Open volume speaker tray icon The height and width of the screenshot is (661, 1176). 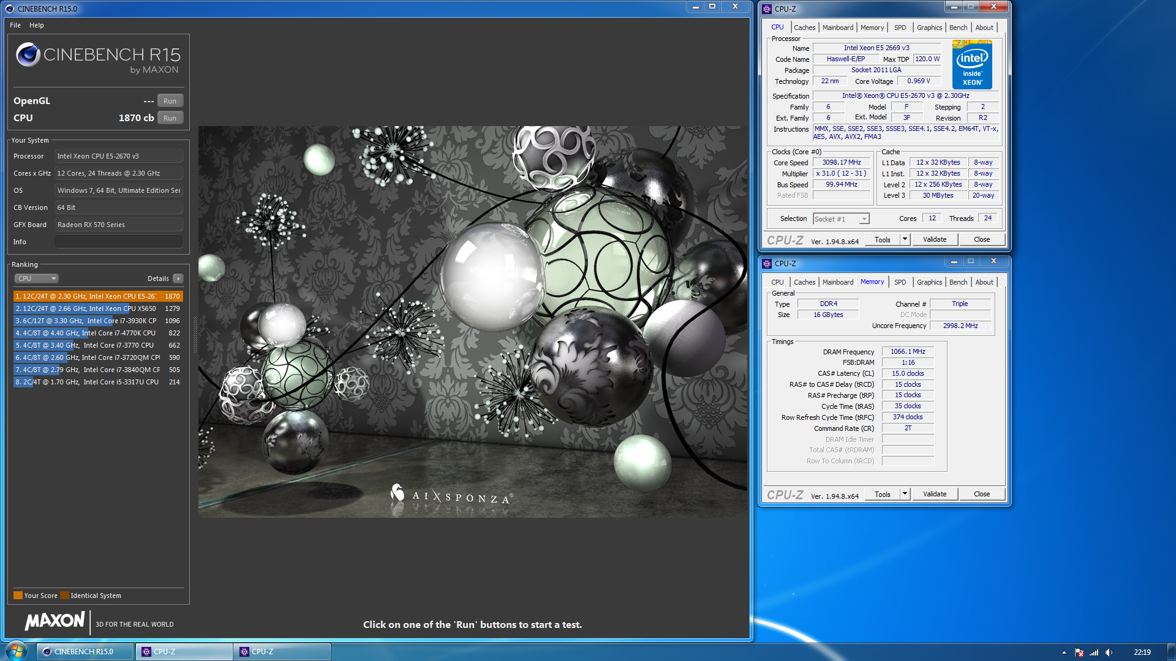tap(1109, 652)
